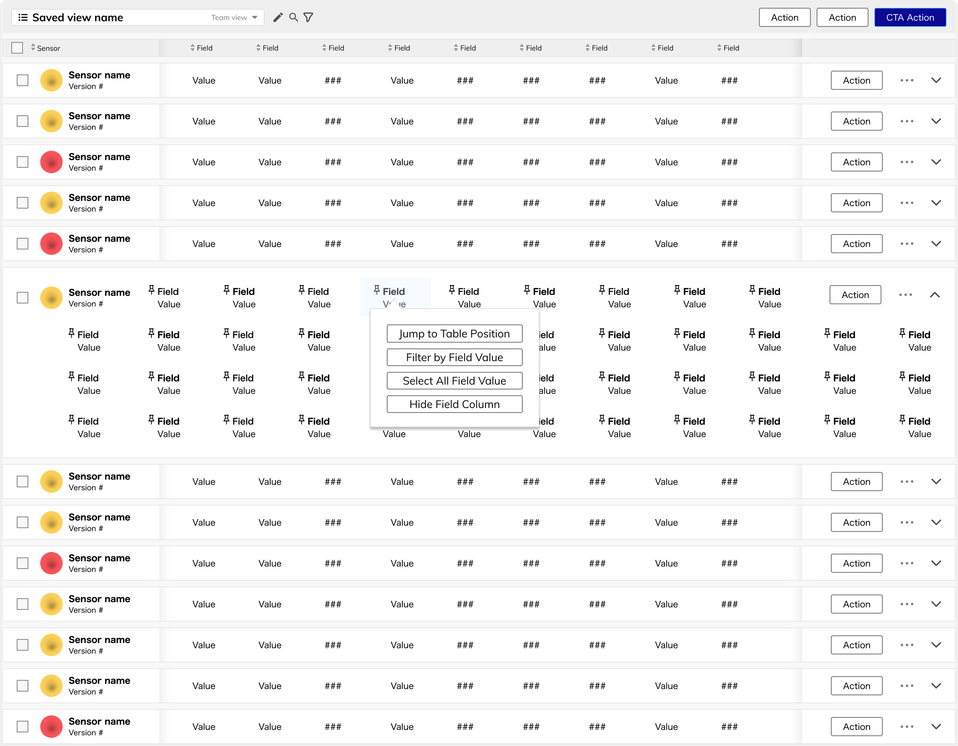Select Hide Field Column option
Image resolution: width=958 pixels, height=746 pixels.
(454, 404)
